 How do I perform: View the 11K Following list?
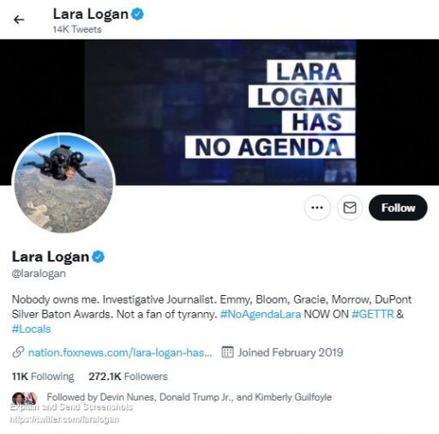(43, 377)
